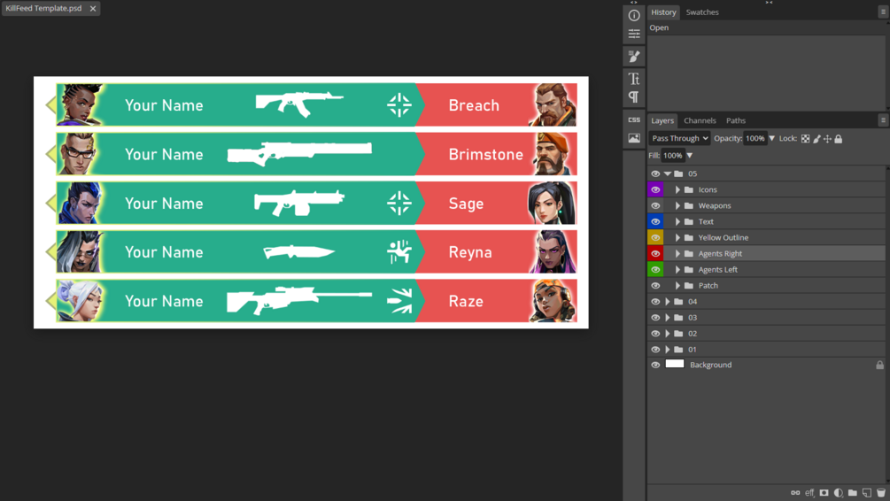The height and width of the screenshot is (501, 890).
Task: Select the Background layer row
Action: (766, 365)
